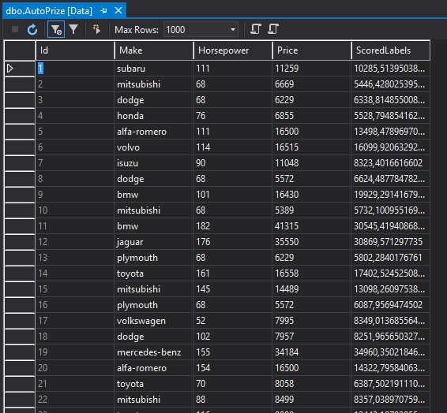Open the Sort and Filter funnel icon

[73, 29]
